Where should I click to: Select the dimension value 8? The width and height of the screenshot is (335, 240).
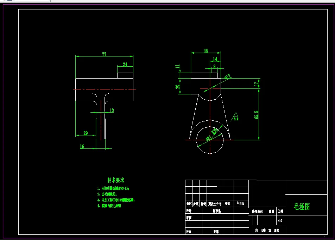pyautogui.click(x=215, y=67)
